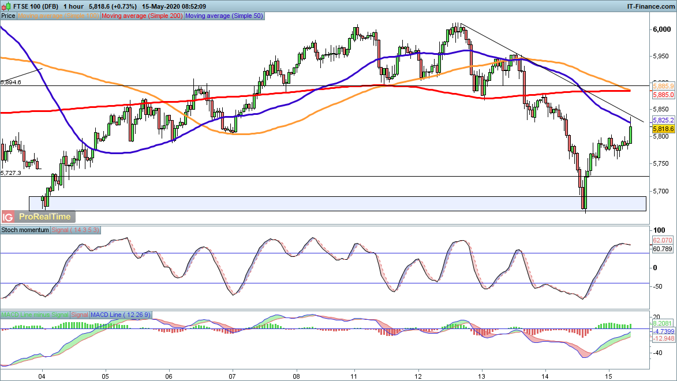Click the 07 date axis marker
Screen dimensions: 677x381
(x=232, y=376)
